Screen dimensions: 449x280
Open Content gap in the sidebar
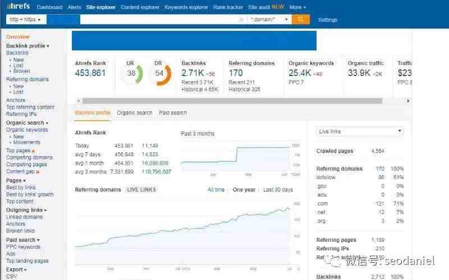point(20,171)
